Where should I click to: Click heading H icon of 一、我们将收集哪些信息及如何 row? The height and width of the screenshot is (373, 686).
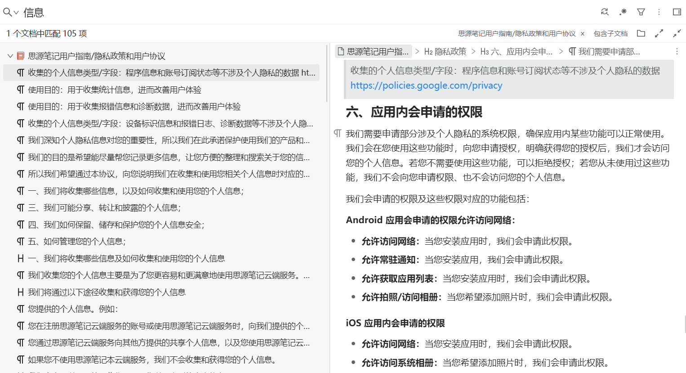[x=20, y=259]
